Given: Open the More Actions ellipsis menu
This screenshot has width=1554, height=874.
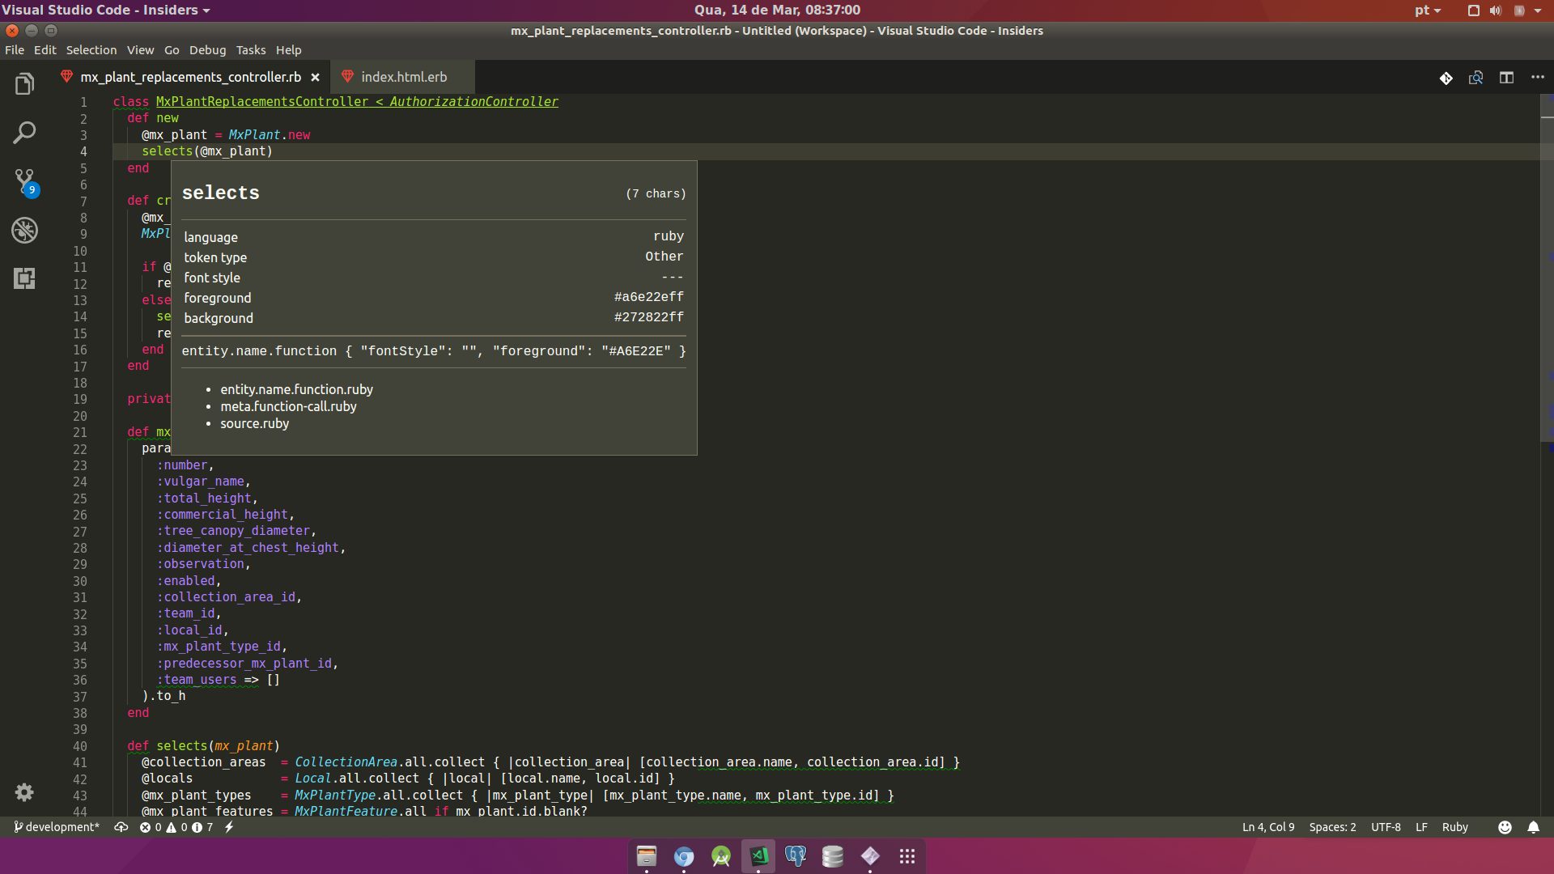Looking at the screenshot, I should (x=1539, y=78).
